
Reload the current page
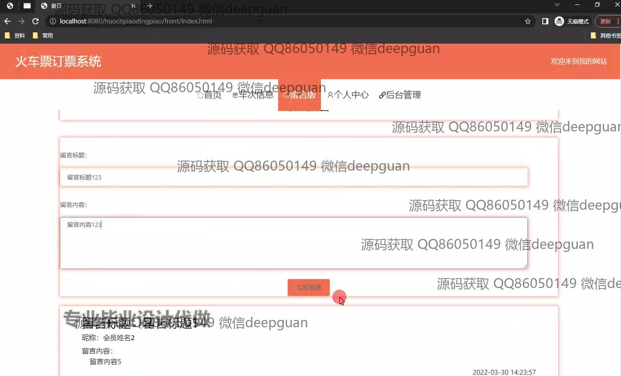[x=36, y=21]
